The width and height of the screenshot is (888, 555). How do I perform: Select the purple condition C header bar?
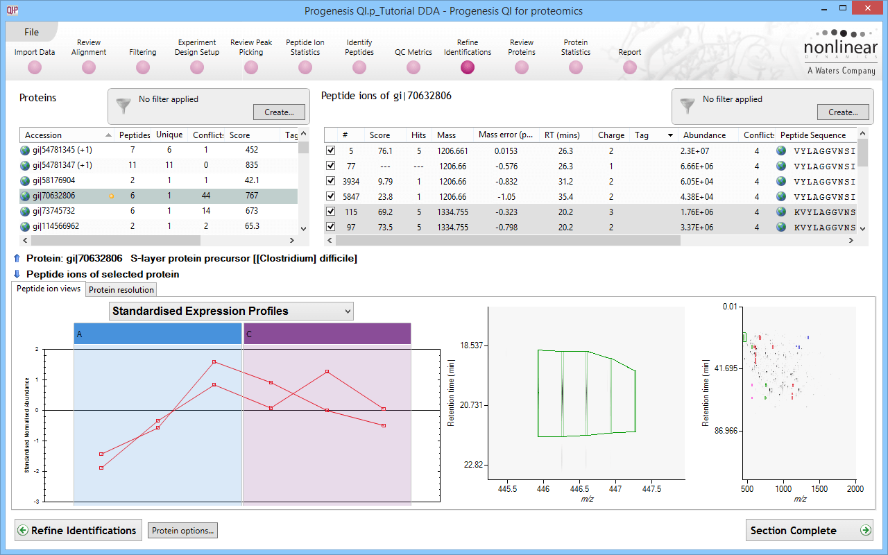[327, 334]
